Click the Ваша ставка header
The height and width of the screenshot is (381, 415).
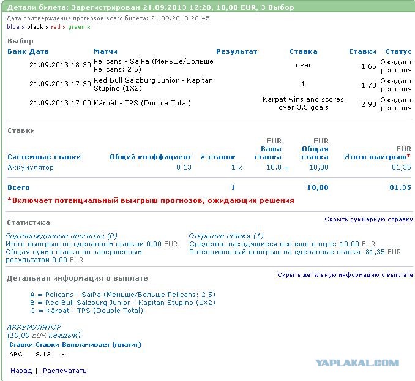pyautogui.click(x=267, y=153)
